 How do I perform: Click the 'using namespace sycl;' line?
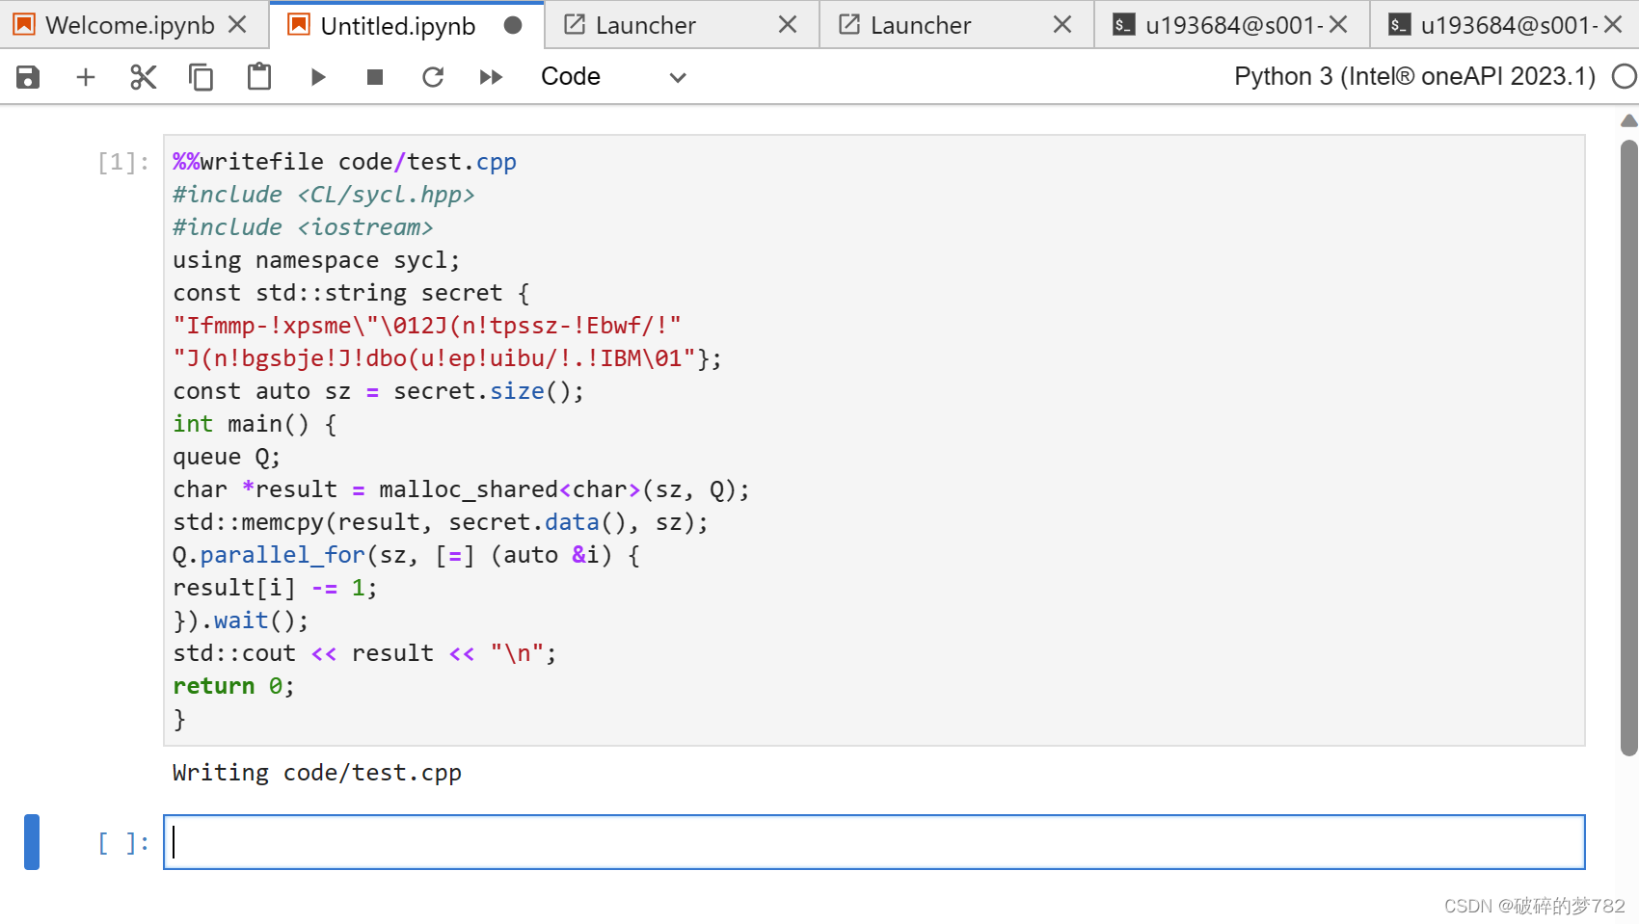pos(316,260)
